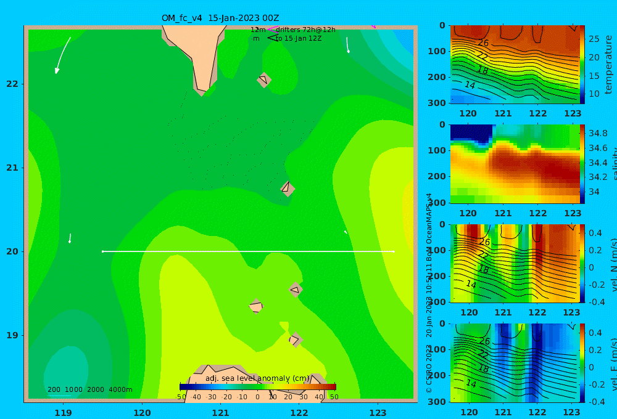
Task: Click the title 'OM_fc_v4 15-Jan-2023 00Z'
Action: point(220,18)
